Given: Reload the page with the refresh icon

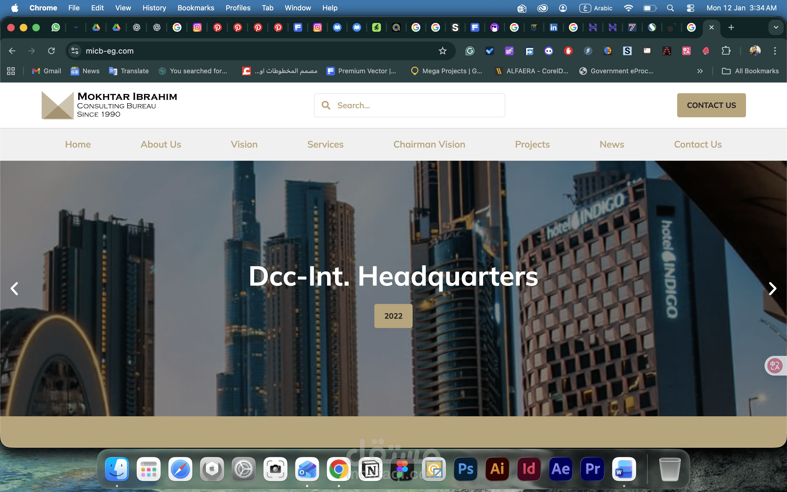Looking at the screenshot, I should coord(51,51).
